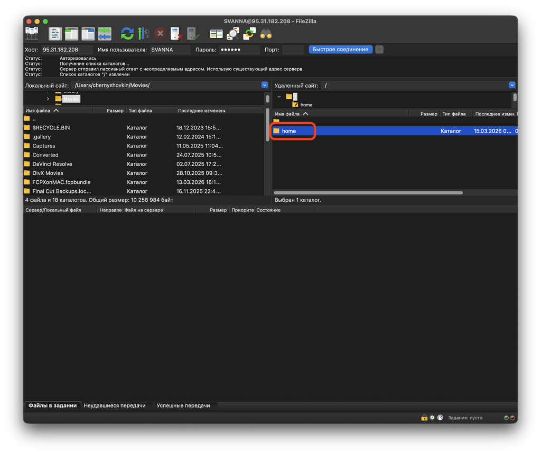Click the speed limits gauge icon
This screenshot has width=541, height=454.
point(440,418)
